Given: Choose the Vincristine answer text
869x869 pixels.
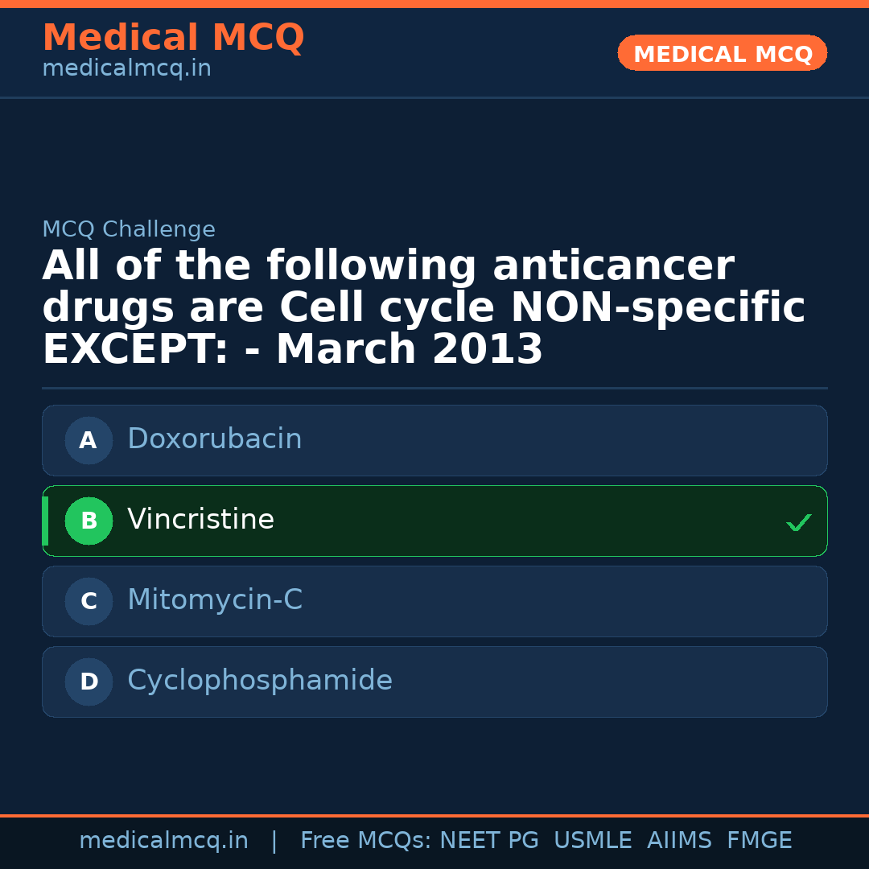Looking at the screenshot, I should [x=200, y=520].
